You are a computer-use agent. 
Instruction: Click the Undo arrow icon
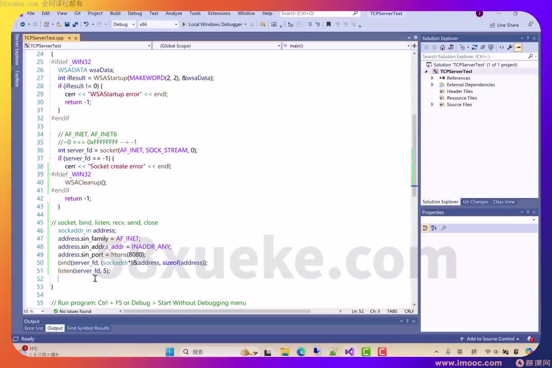(86, 25)
